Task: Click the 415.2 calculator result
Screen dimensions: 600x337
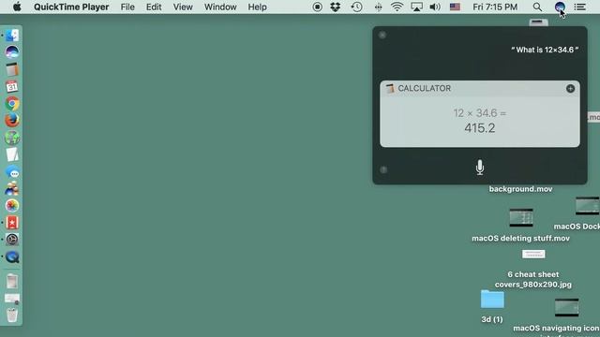Action: [x=479, y=128]
